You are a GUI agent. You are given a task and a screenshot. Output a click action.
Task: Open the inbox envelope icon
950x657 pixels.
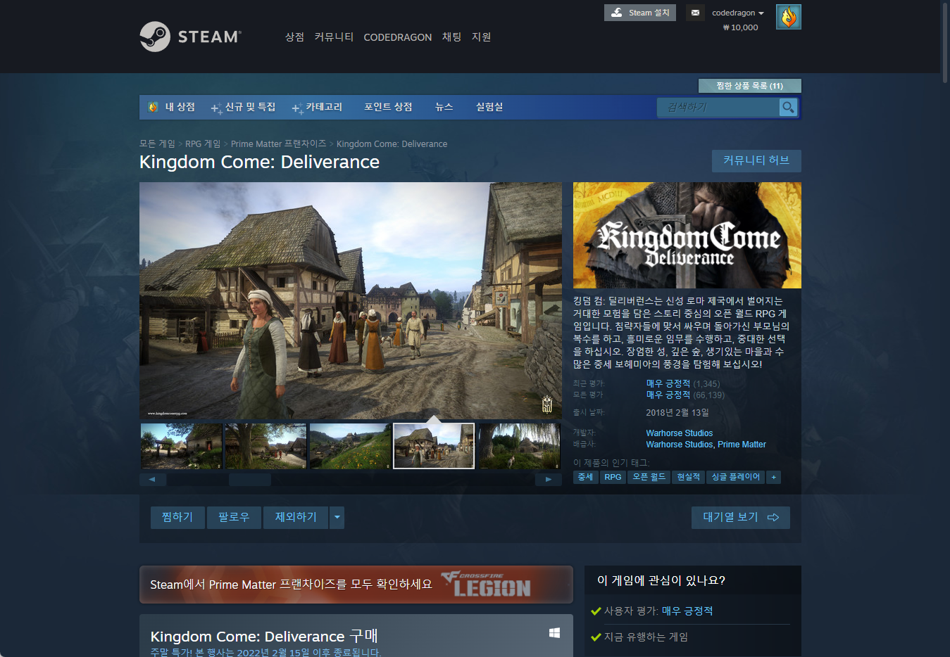pos(695,13)
